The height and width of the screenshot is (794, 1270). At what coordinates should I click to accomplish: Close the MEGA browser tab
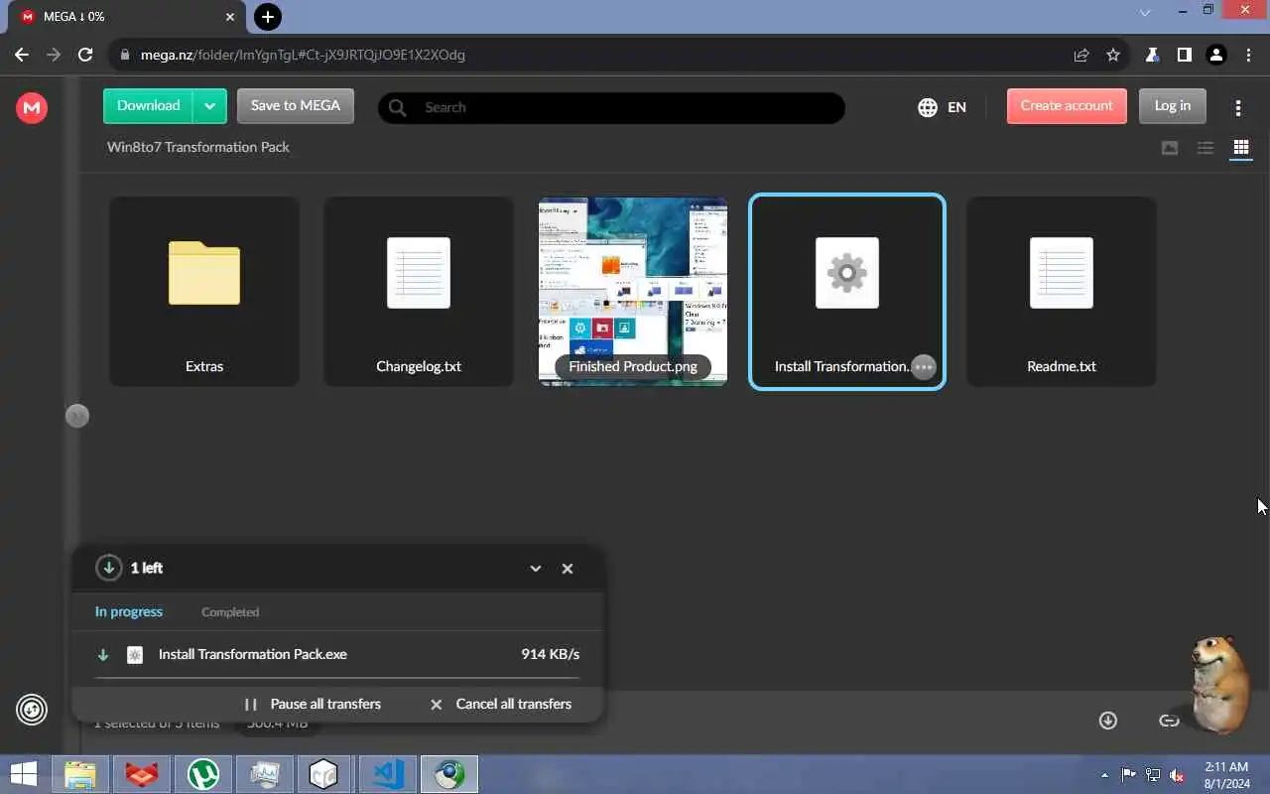[x=231, y=17]
